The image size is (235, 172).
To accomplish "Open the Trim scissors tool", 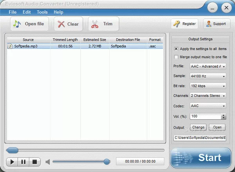I will point(103,24).
